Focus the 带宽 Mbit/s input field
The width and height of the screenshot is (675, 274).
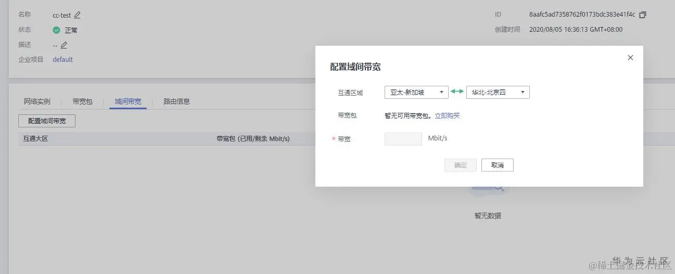(x=403, y=139)
